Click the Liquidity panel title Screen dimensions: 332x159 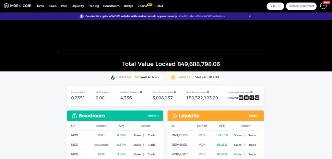pyautogui.click(x=189, y=116)
